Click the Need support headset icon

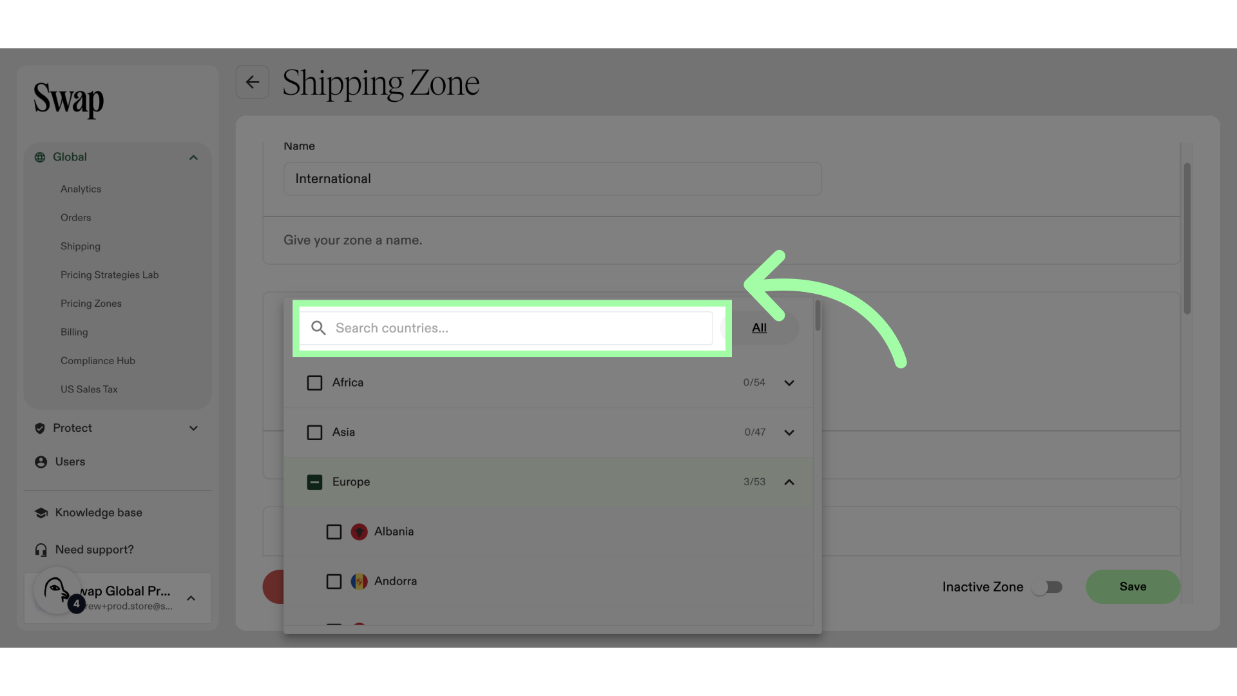(x=41, y=550)
